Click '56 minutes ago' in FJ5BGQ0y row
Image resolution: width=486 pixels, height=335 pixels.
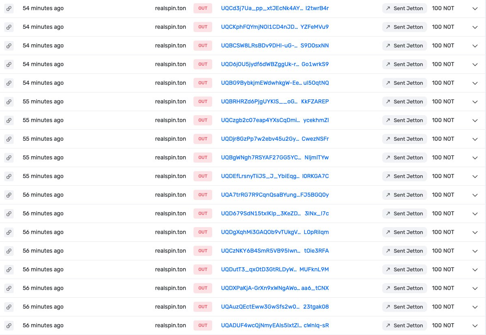43,195
